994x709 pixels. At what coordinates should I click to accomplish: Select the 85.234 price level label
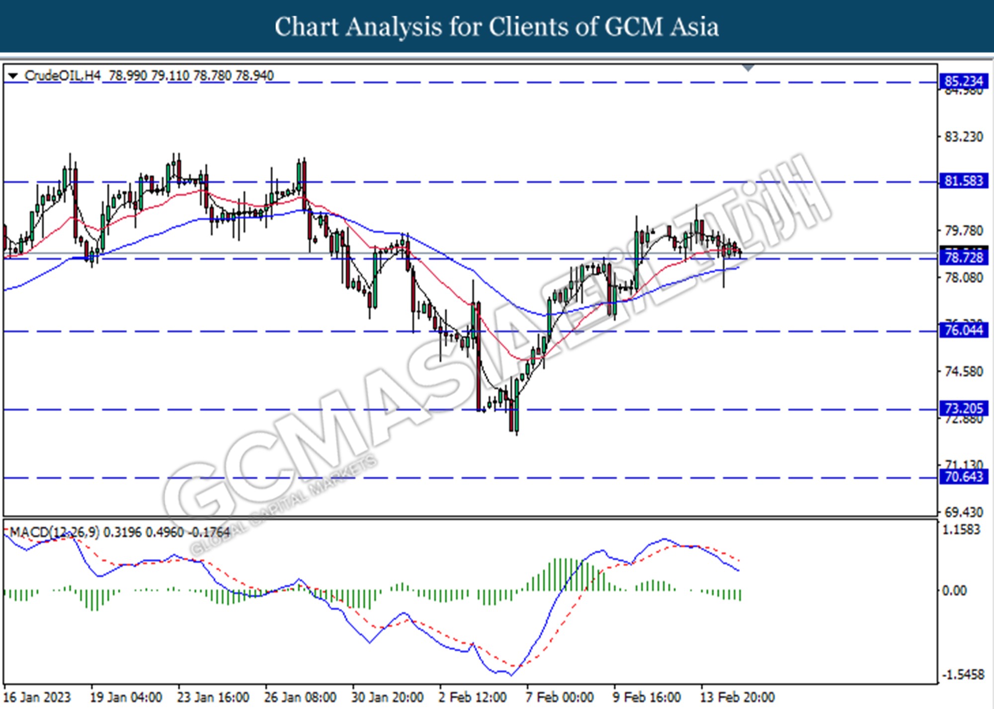coord(963,81)
